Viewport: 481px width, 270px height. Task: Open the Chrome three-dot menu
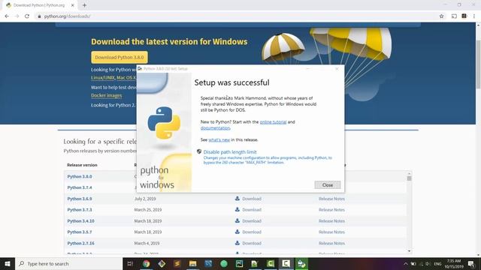click(x=474, y=16)
